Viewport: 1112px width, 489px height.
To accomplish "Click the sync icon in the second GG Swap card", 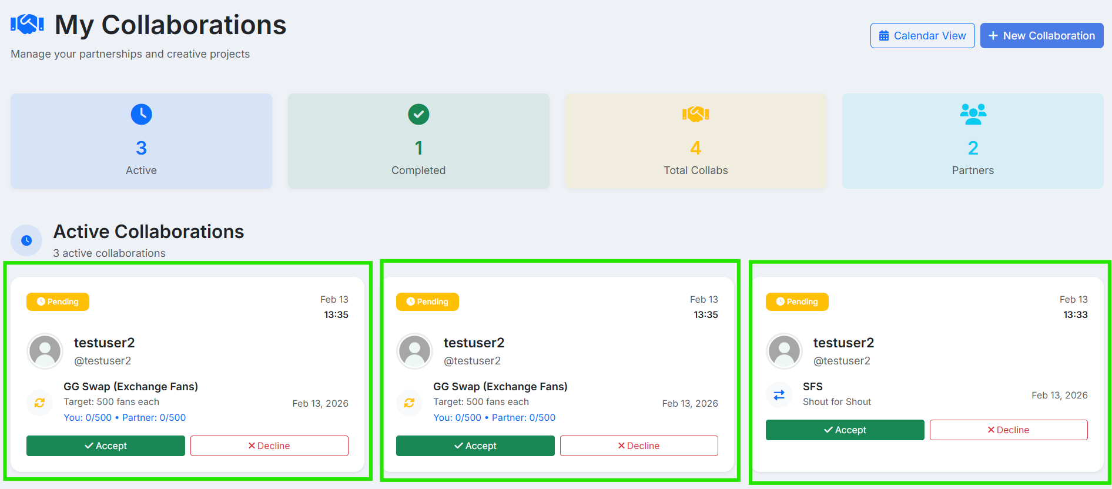I will click(410, 403).
